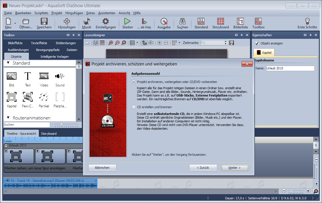Screen dimensions: 322x203
Task: Click Zeitmarke input field
Action: [x=212, y=43]
